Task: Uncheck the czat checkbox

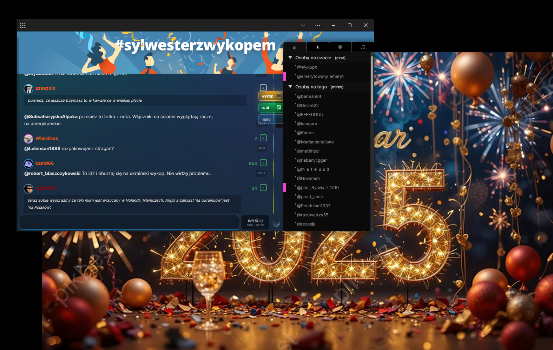Action: tap(279, 107)
